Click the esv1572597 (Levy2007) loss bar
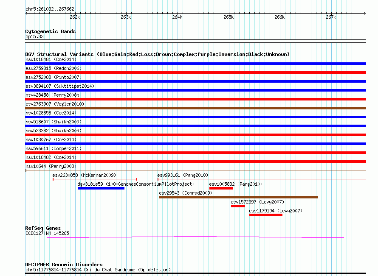 pyautogui.click(x=238, y=206)
